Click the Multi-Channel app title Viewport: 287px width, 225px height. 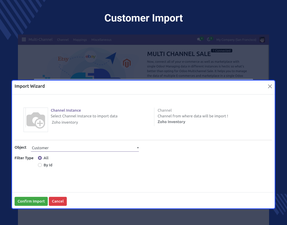[40, 39]
